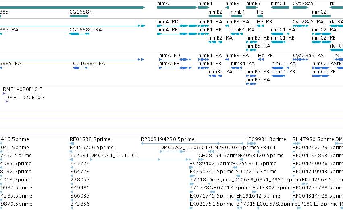
Task: Select the nimA gene bar
Action: pyautogui.click(x=177, y=8)
